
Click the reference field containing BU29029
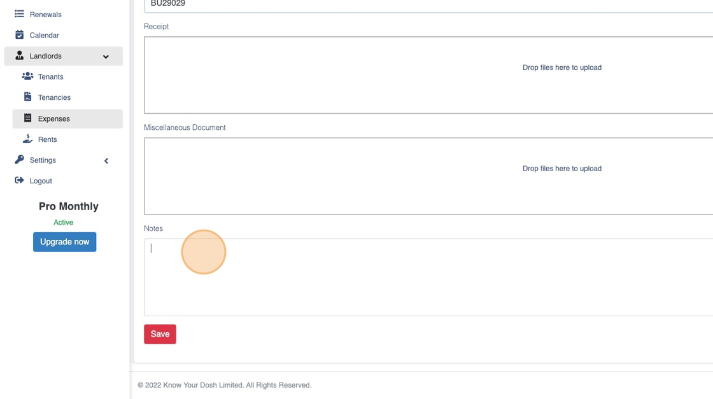pos(428,4)
